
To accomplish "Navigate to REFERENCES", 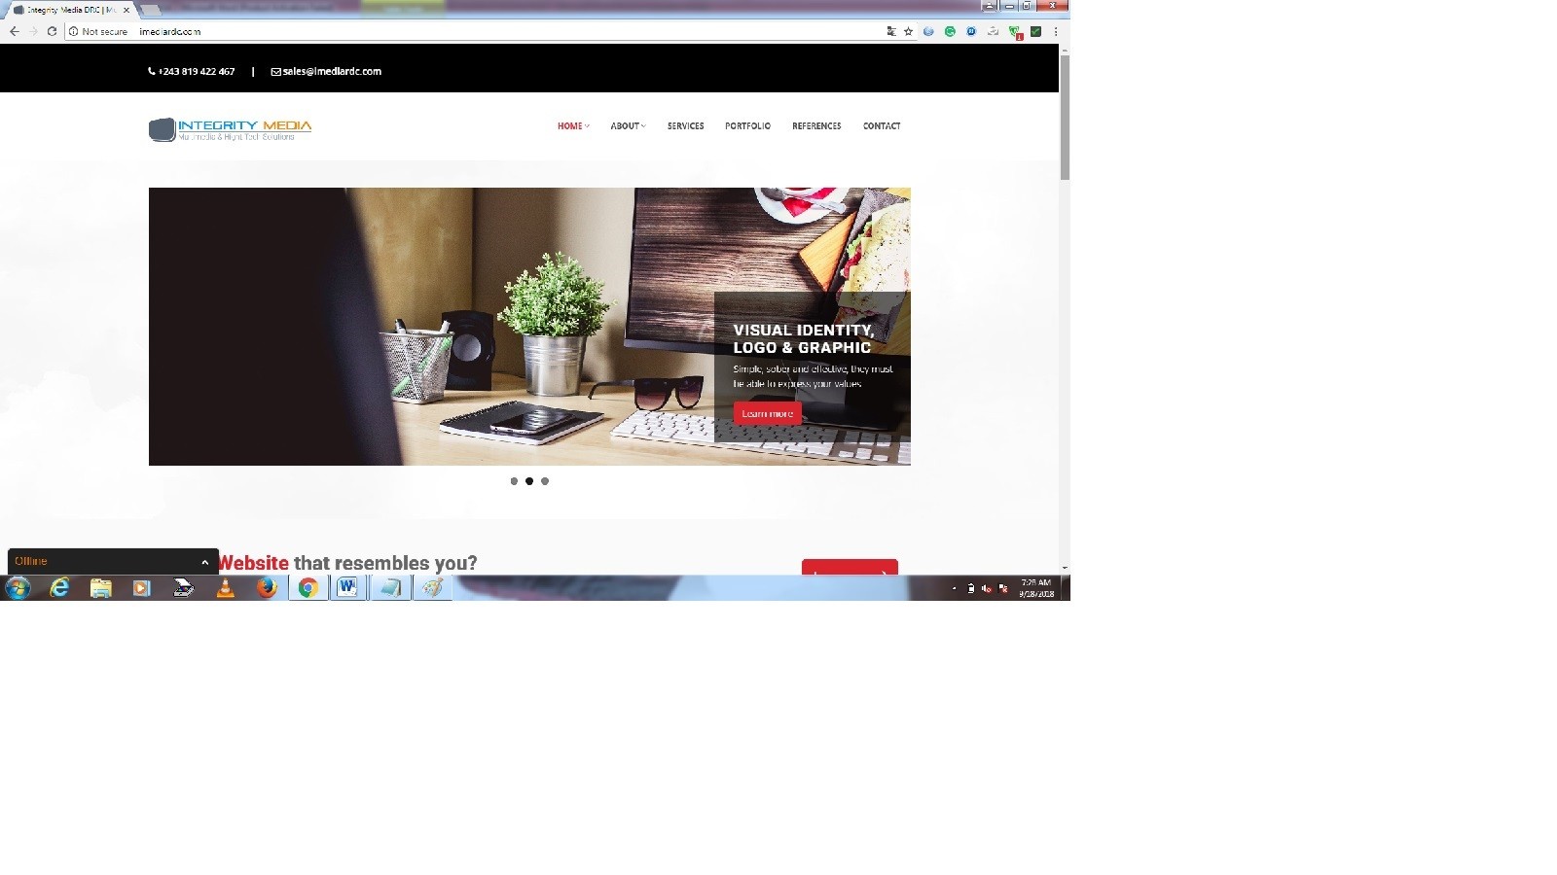I will (x=816, y=125).
